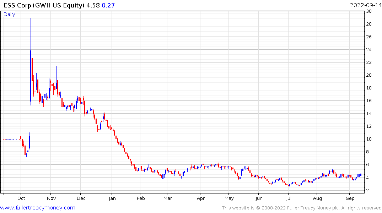Click the tall October spike candle near 29
Viewport: 382px width, 213px height.
31,61
